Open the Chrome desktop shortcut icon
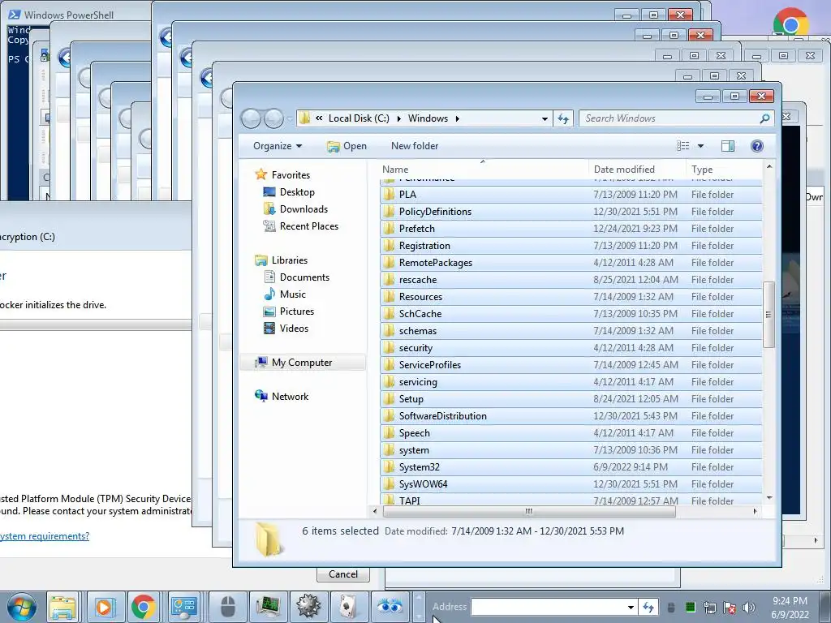831x623 pixels. (x=790, y=24)
